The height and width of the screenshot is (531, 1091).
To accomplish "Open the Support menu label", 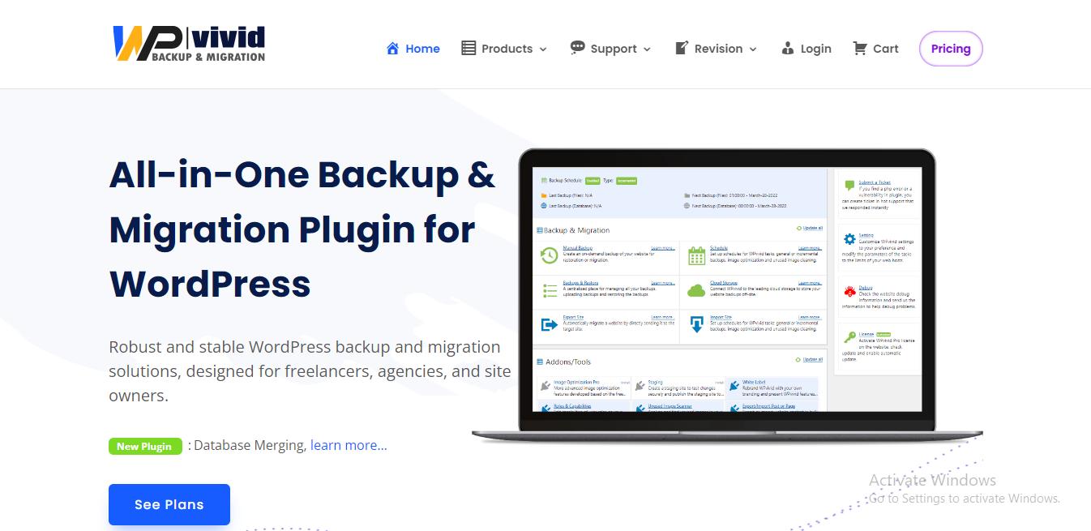I will 614,49.
